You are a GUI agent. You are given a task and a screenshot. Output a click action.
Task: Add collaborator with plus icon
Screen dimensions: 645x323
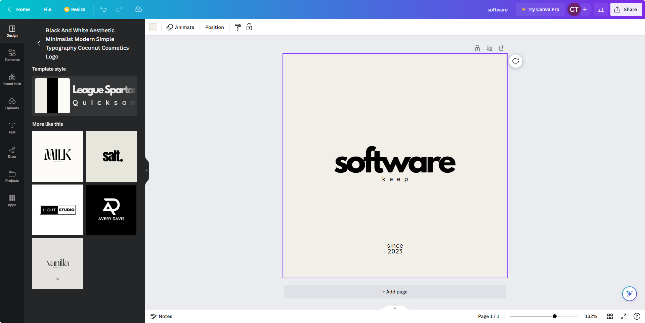coord(585,9)
